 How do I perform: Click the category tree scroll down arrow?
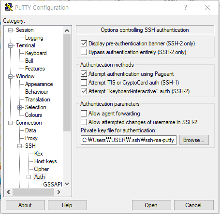coord(67,184)
